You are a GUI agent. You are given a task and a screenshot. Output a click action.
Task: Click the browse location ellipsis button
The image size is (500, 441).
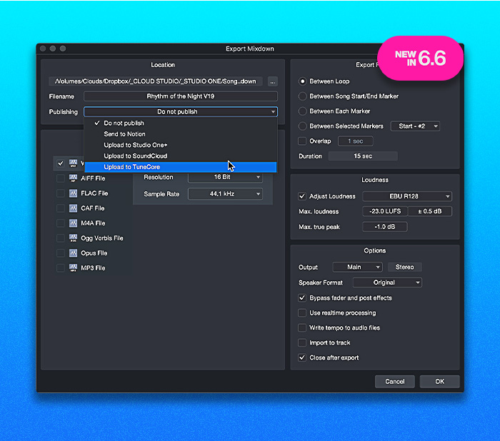273,81
